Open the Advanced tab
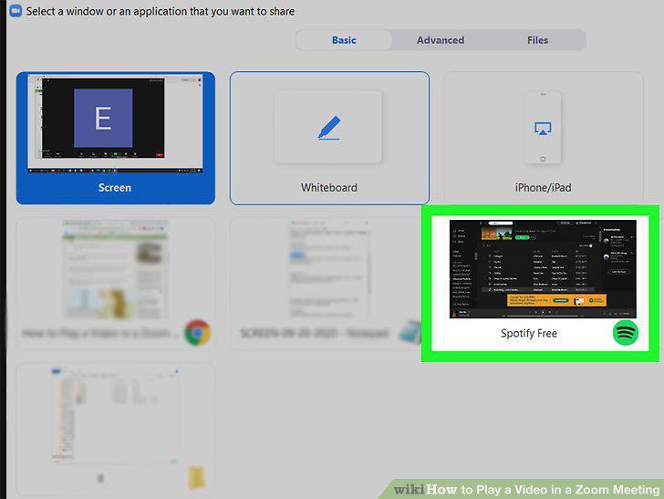 point(440,40)
